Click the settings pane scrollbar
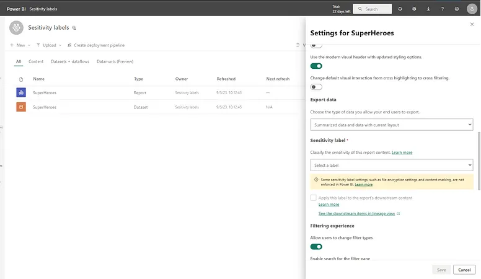Viewport: 481px width, 279px height. coord(479,161)
